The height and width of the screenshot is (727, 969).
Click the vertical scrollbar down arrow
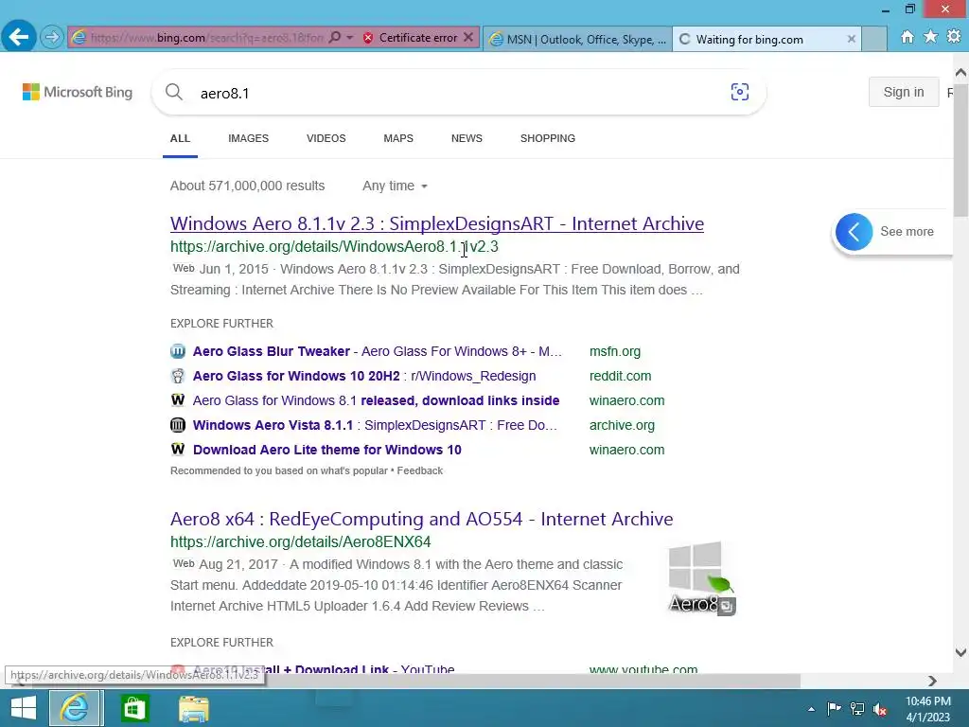point(960,652)
